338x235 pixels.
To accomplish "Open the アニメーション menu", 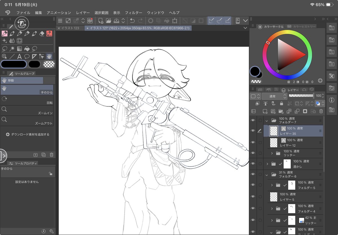I will tap(59, 13).
